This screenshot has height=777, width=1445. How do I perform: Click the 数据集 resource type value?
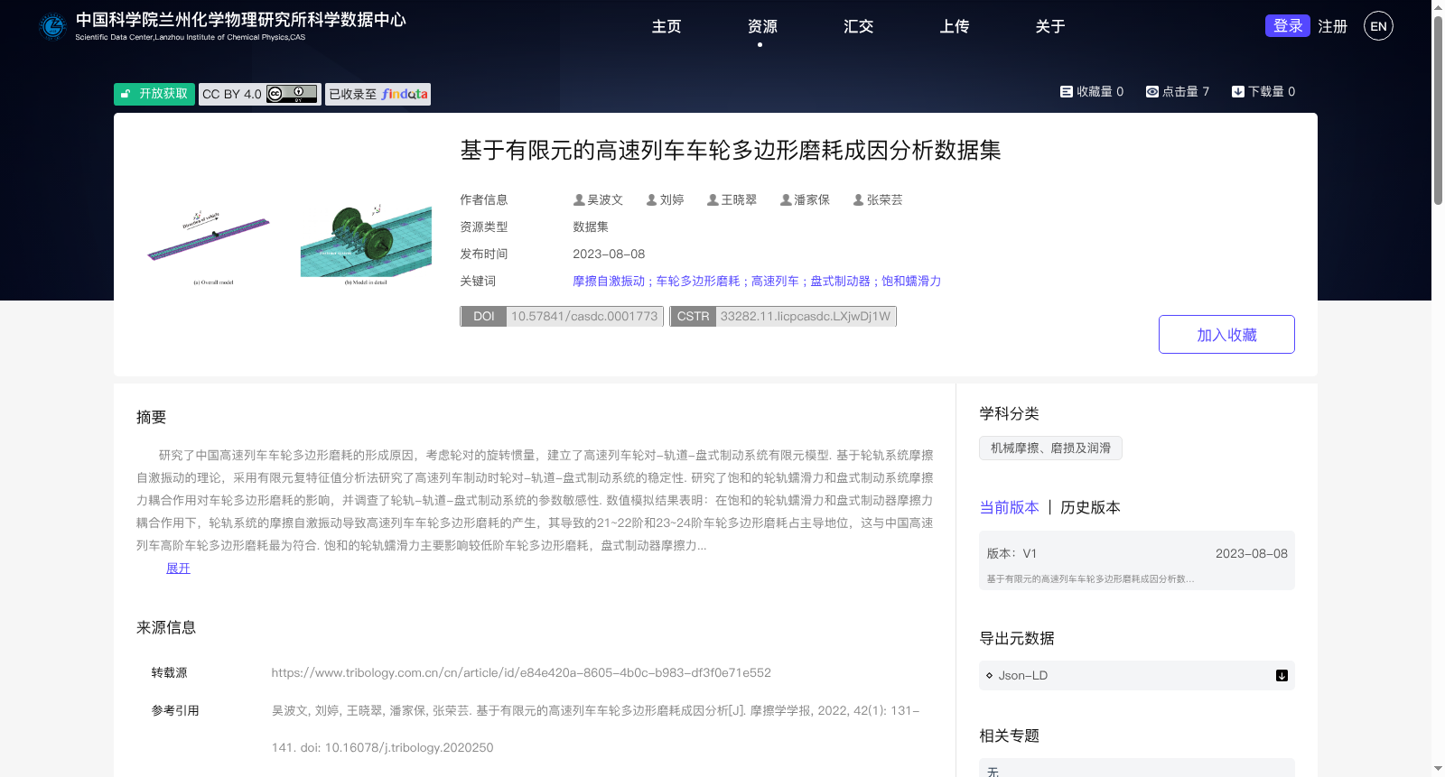pos(591,227)
